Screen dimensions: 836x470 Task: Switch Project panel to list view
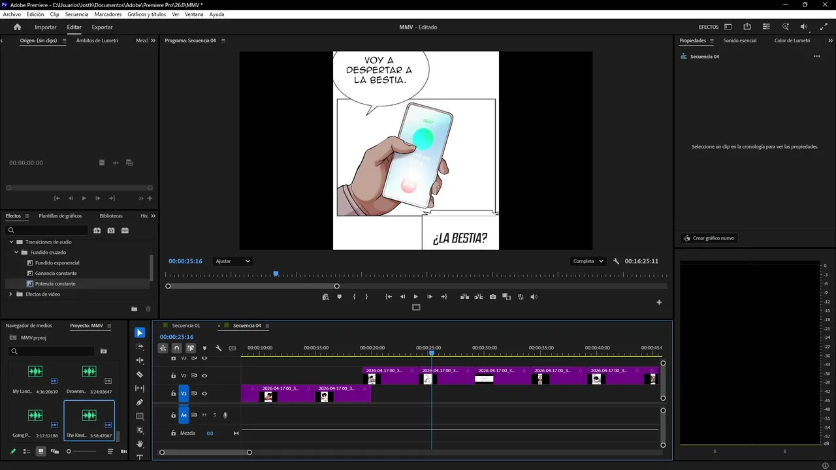point(27,451)
